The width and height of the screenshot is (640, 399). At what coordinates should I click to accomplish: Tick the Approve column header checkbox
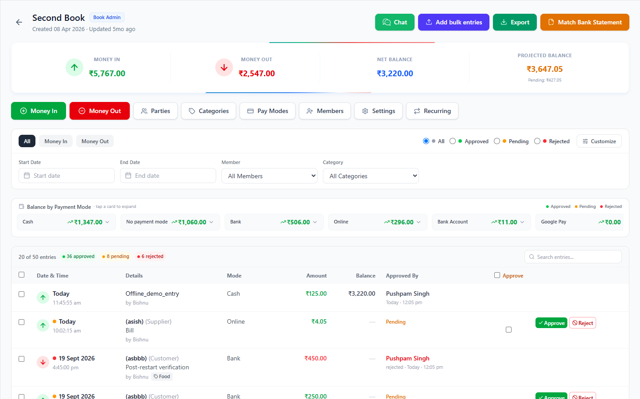[x=497, y=275]
